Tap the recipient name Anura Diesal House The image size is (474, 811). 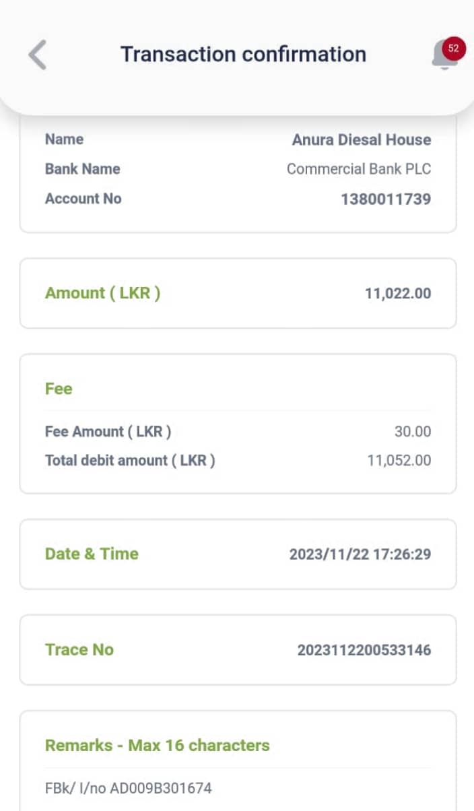coord(361,140)
